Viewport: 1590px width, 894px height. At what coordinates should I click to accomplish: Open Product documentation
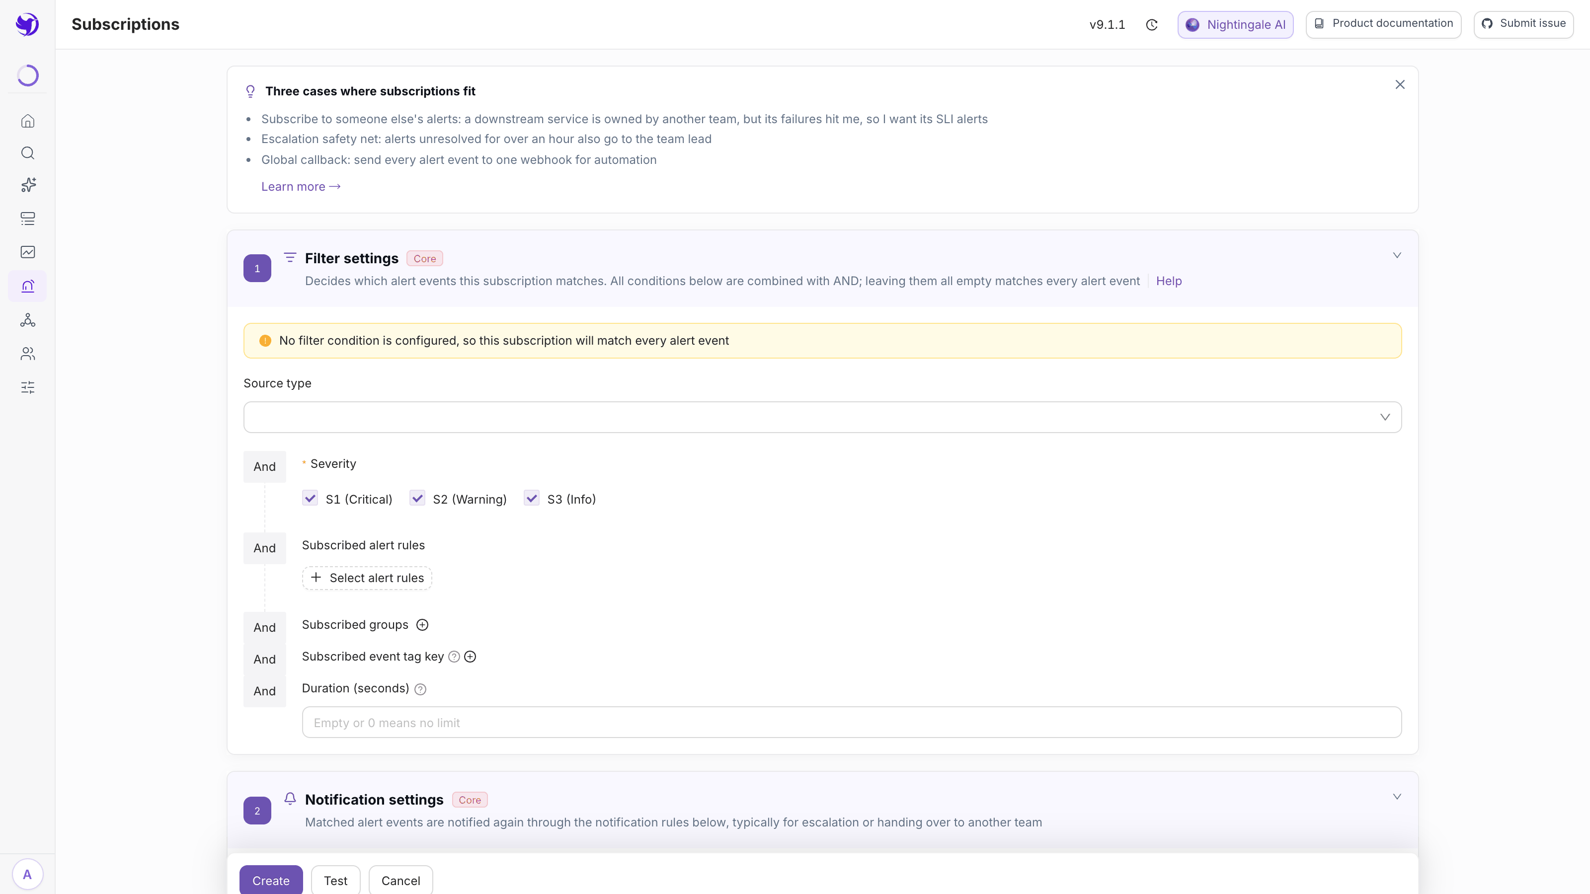[1383, 25]
